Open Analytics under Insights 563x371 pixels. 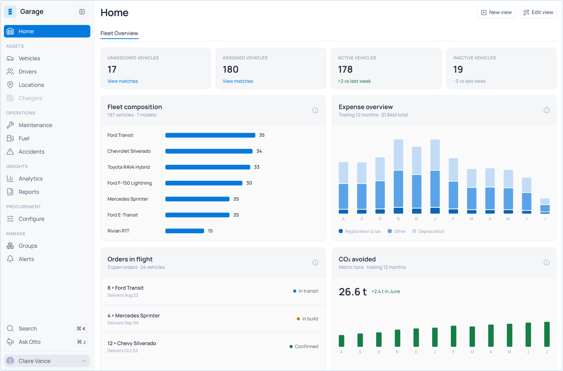point(47,179)
